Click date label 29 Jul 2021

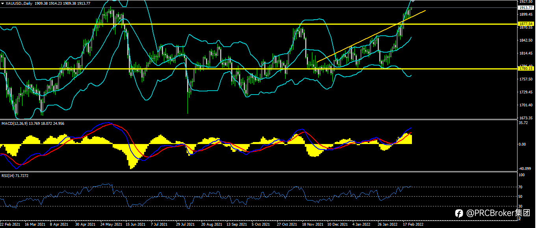click(186, 224)
